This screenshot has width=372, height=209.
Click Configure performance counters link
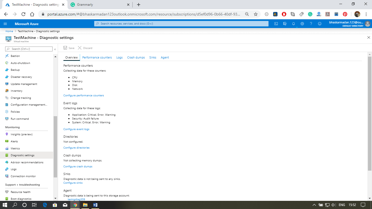click(x=84, y=96)
